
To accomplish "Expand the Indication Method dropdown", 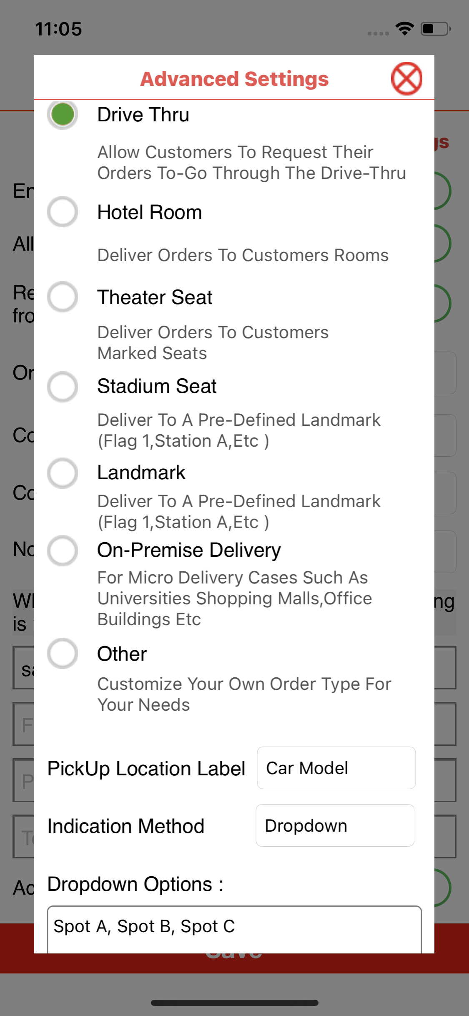I will pyautogui.click(x=335, y=825).
